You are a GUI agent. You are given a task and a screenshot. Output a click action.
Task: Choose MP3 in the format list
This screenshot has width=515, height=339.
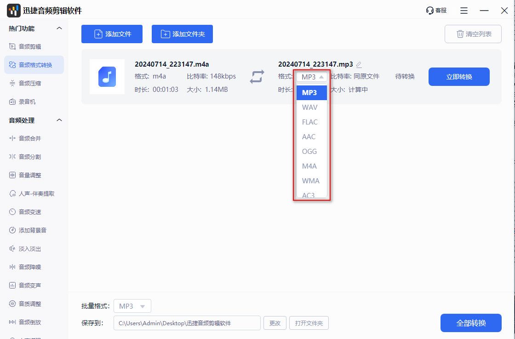click(x=312, y=92)
